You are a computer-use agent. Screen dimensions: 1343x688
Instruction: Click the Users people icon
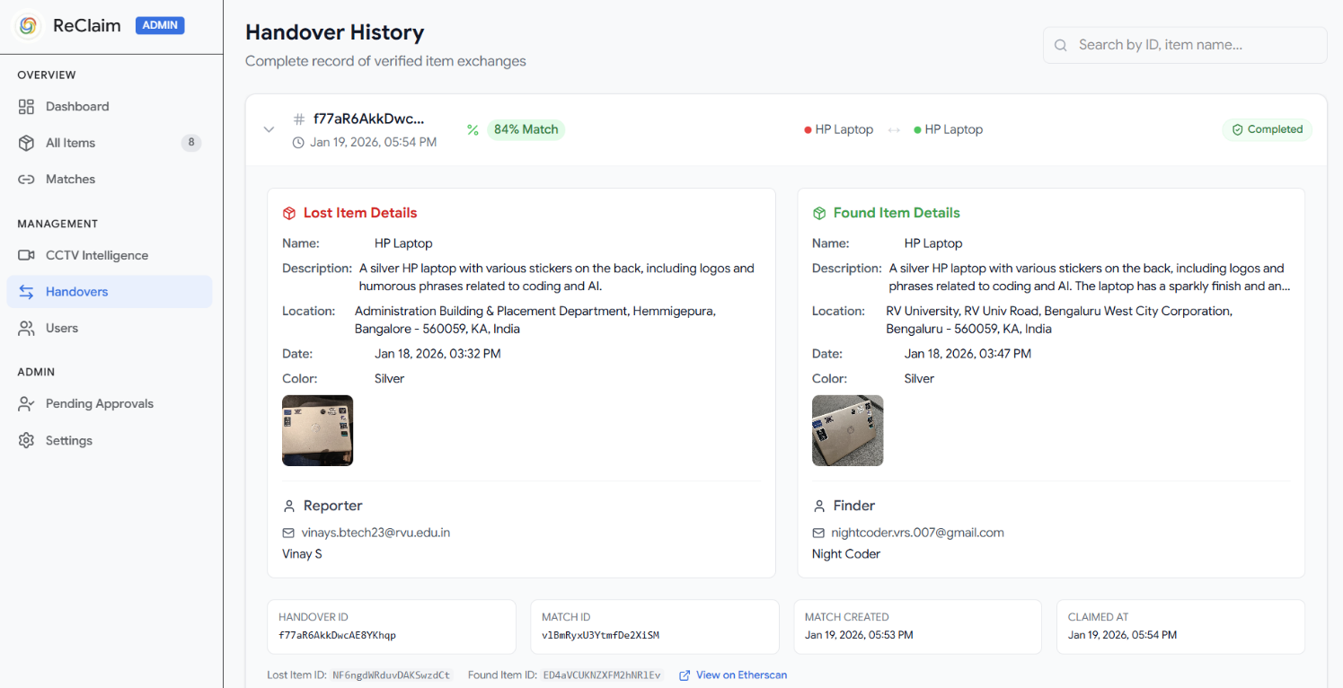coord(26,329)
